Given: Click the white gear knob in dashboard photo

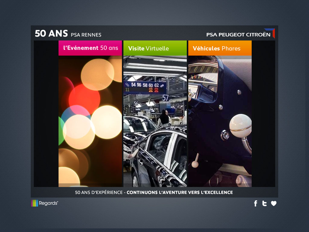Looking at the screenshot, I should click(x=240, y=126).
